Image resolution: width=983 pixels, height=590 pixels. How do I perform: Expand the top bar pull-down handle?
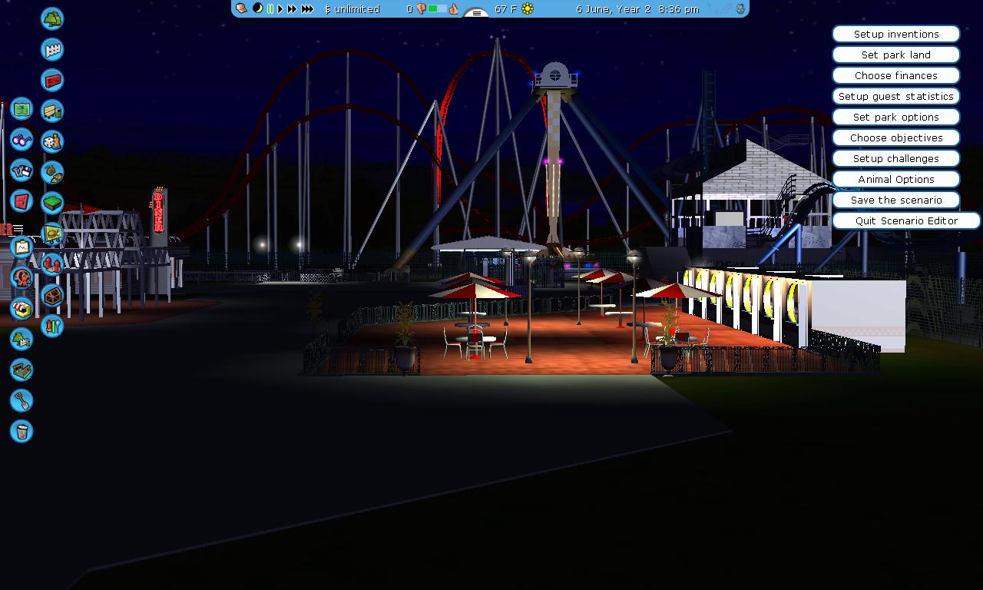click(x=477, y=13)
